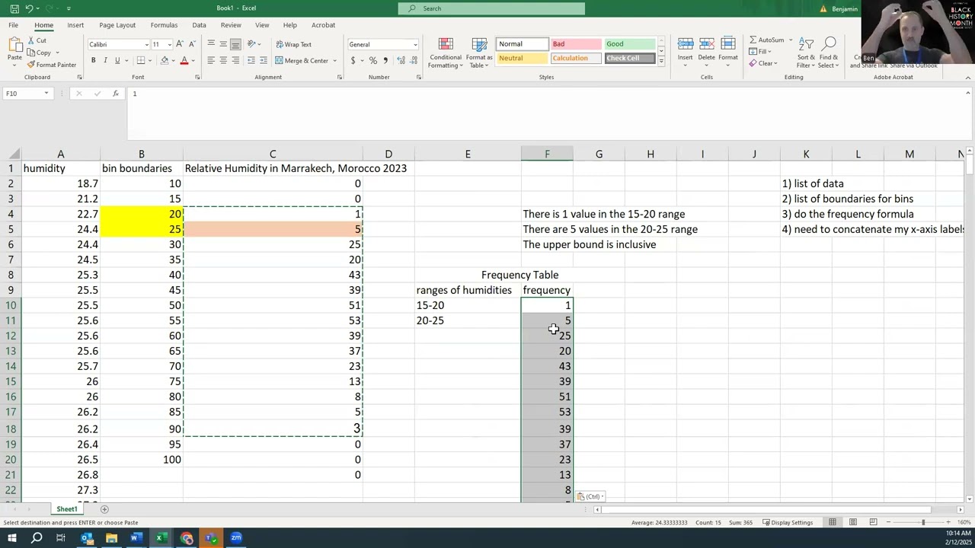Viewport: 975px width, 548px height.
Task: Apply the Calculation cell style
Action: (576, 59)
